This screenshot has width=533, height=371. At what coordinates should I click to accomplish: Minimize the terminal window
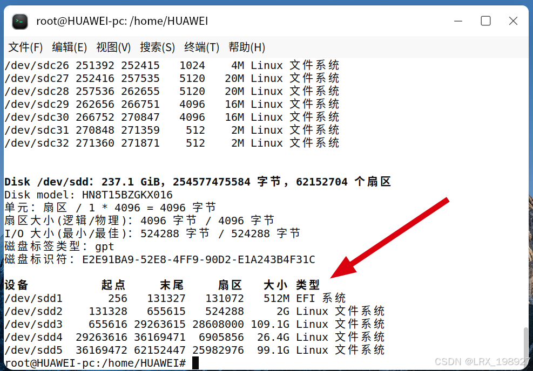(458, 21)
